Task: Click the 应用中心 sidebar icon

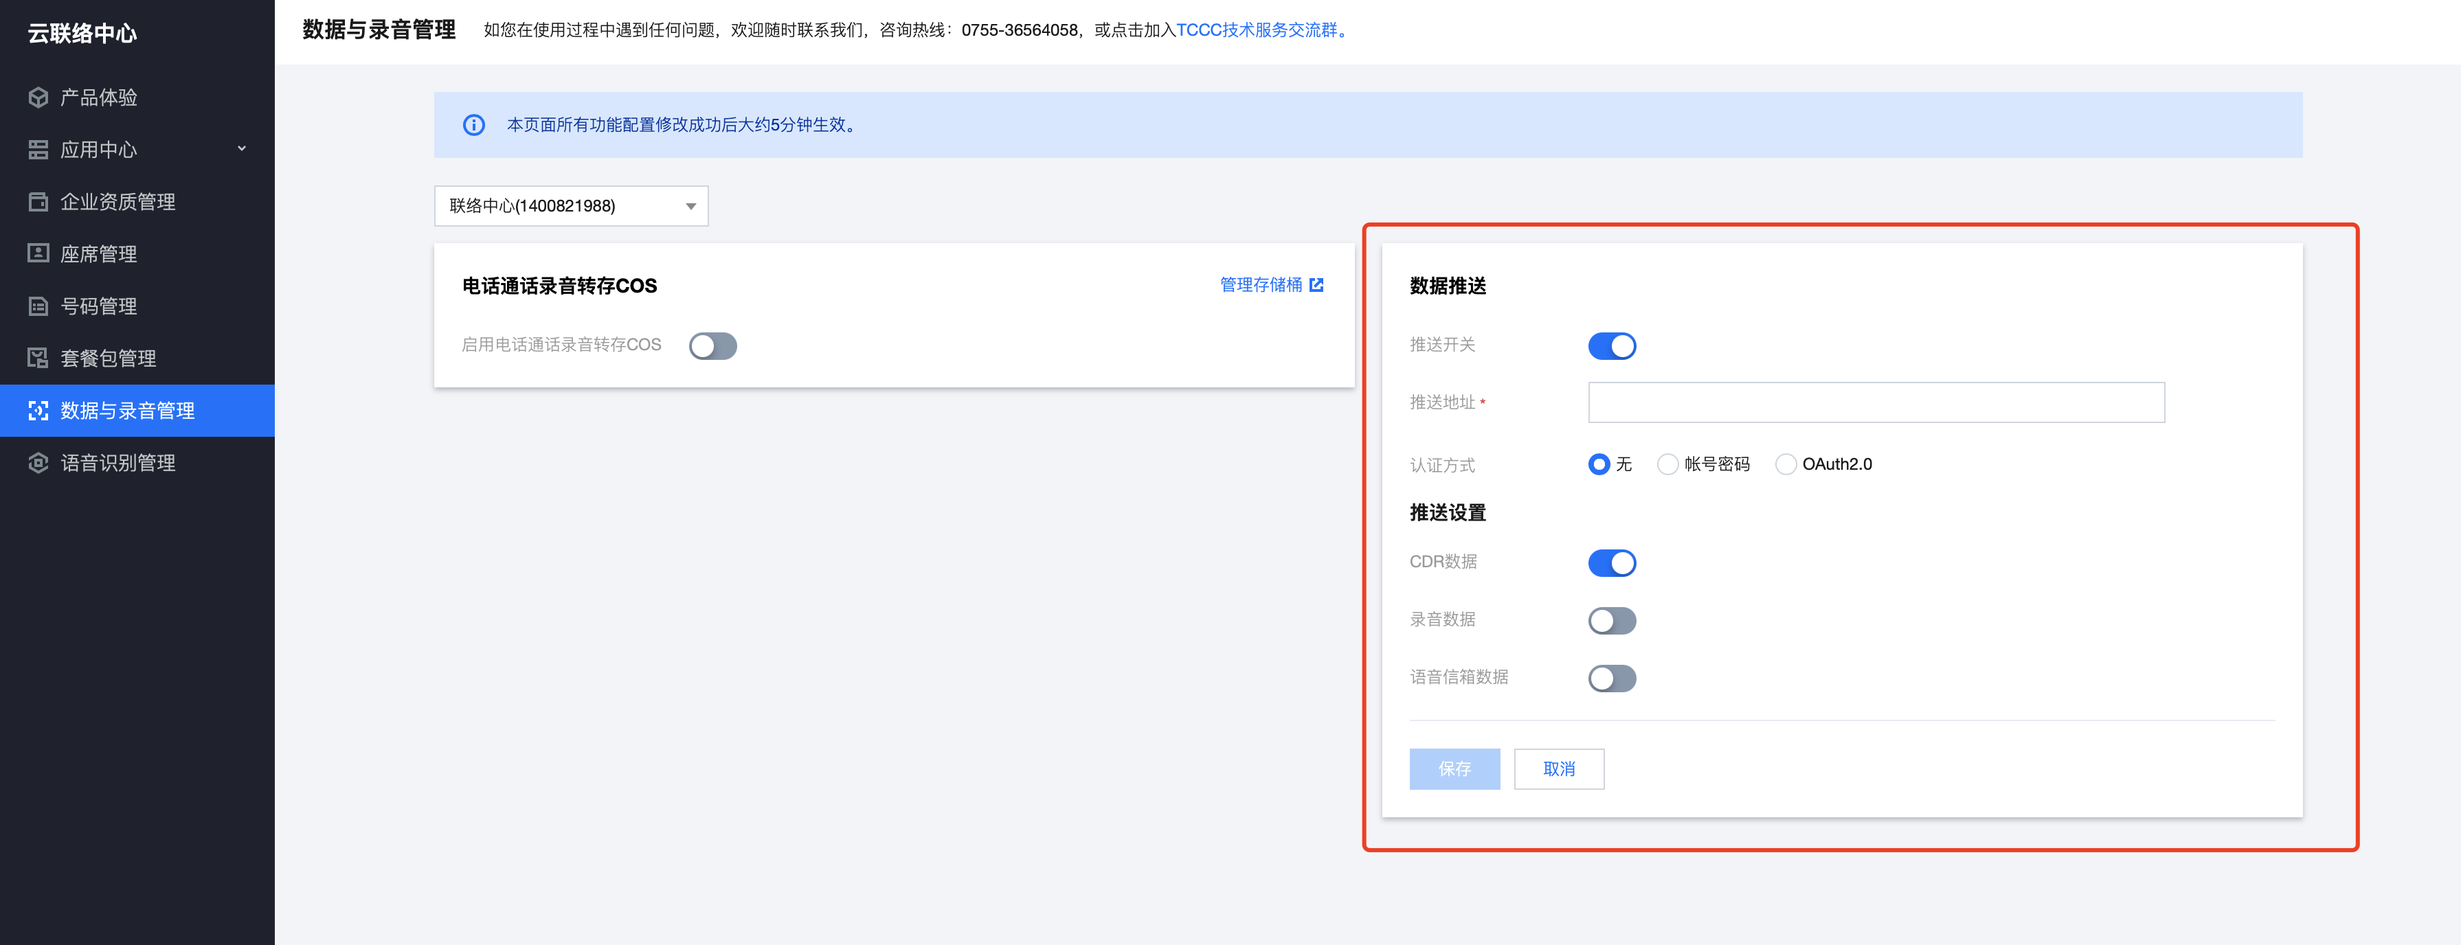Action: pos(38,150)
